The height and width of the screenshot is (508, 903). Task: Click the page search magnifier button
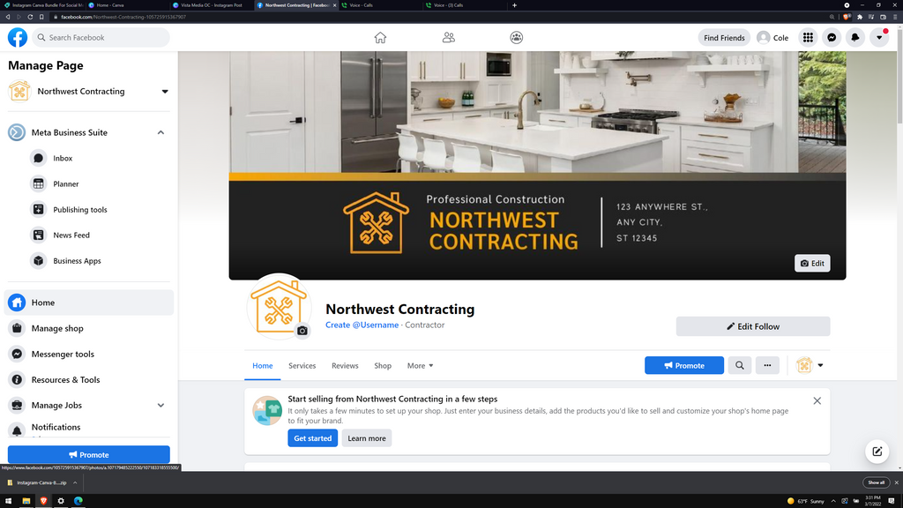tap(740, 365)
